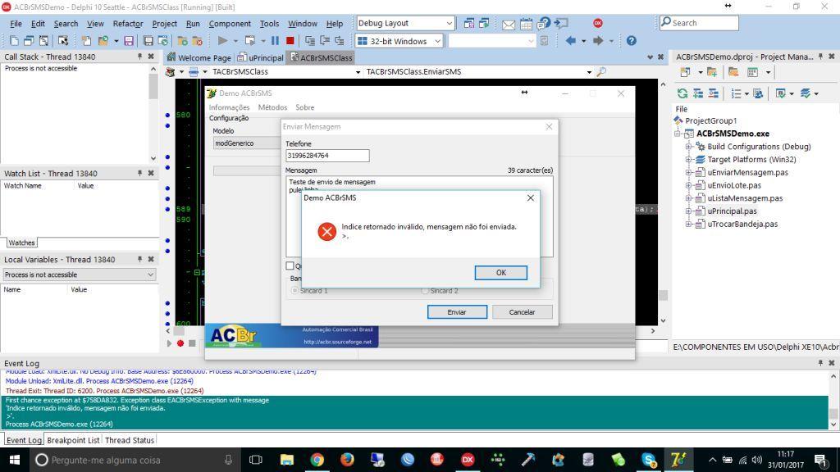Open Local Variables frame dropdown
Viewport: 840px width, 472px height.
pyautogui.click(x=151, y=275)
